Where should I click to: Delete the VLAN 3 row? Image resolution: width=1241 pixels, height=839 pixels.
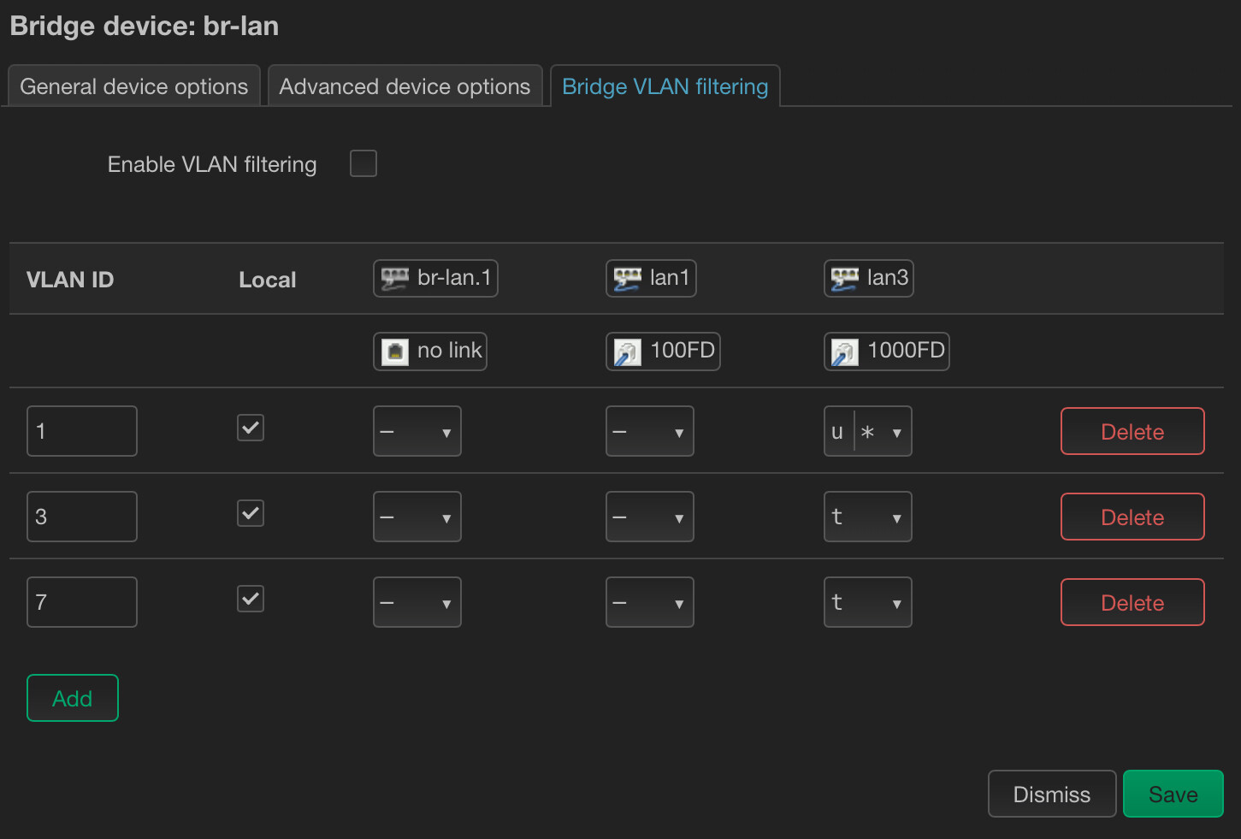(1132, 517)
